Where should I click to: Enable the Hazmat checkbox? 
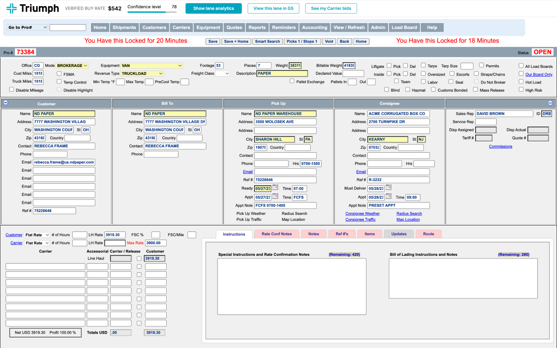click(x=408, y=89)
